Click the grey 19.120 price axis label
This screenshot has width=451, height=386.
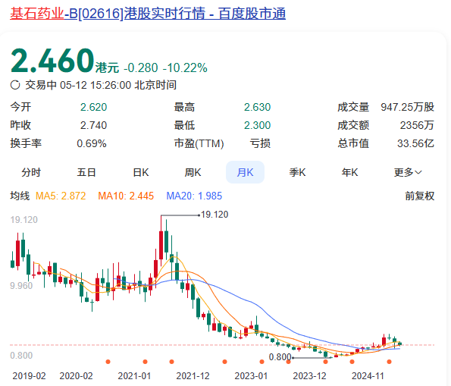pos(23,220)
